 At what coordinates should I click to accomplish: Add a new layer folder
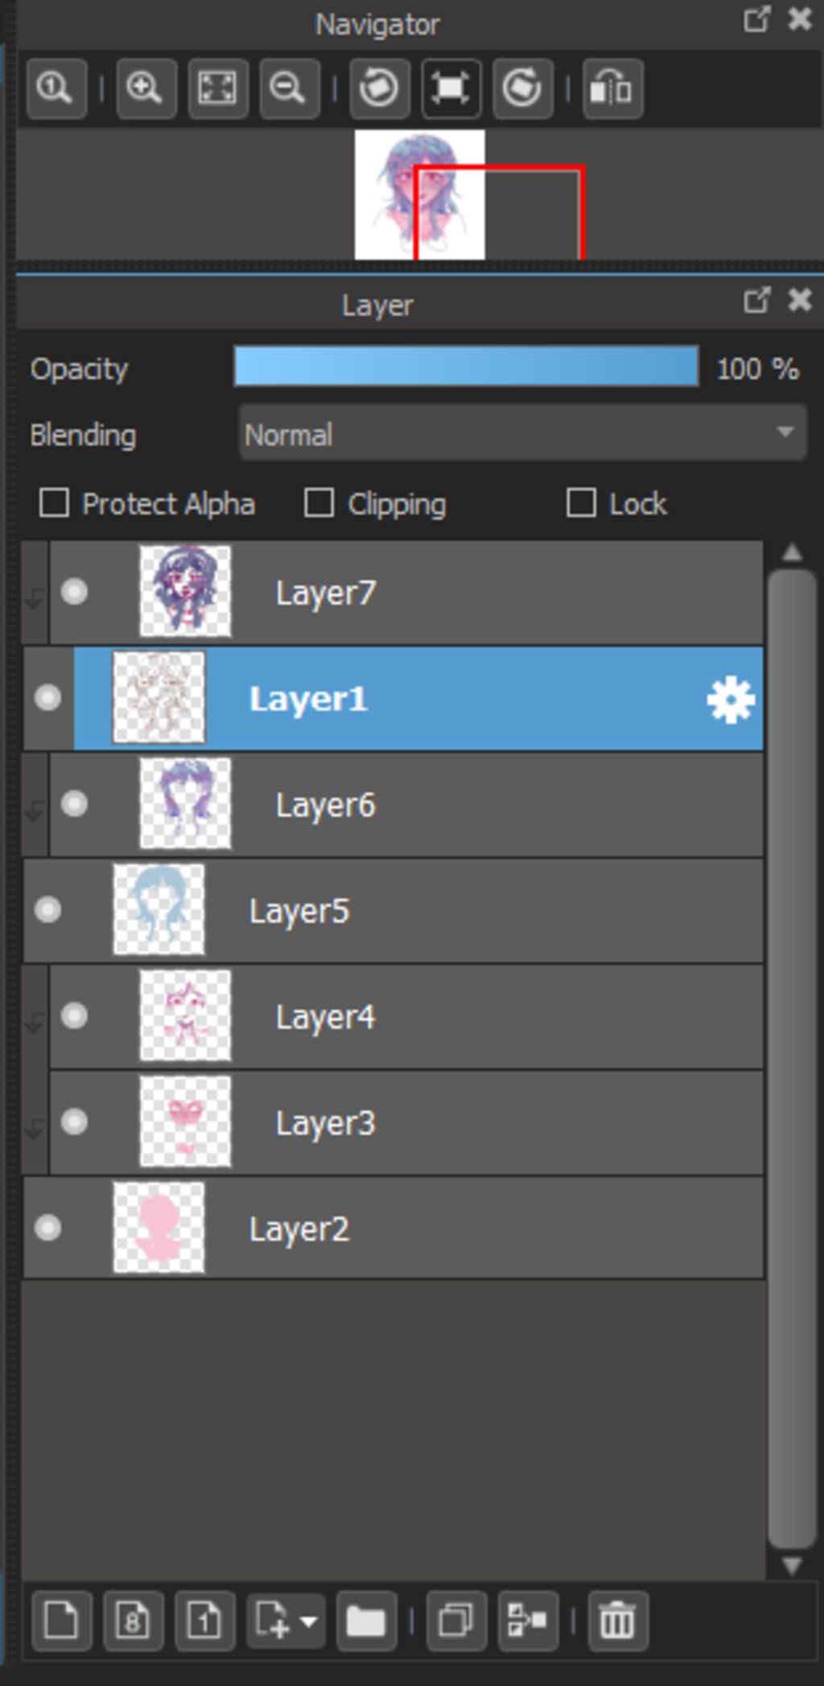pos(366,1620)
